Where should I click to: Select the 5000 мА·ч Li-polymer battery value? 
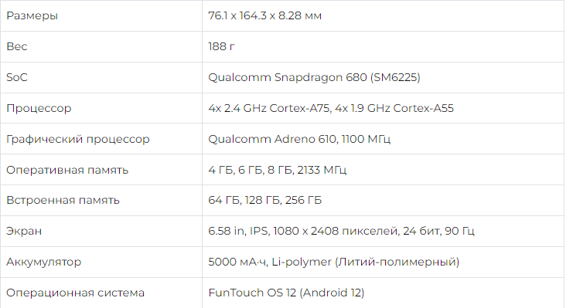(333, 262)
